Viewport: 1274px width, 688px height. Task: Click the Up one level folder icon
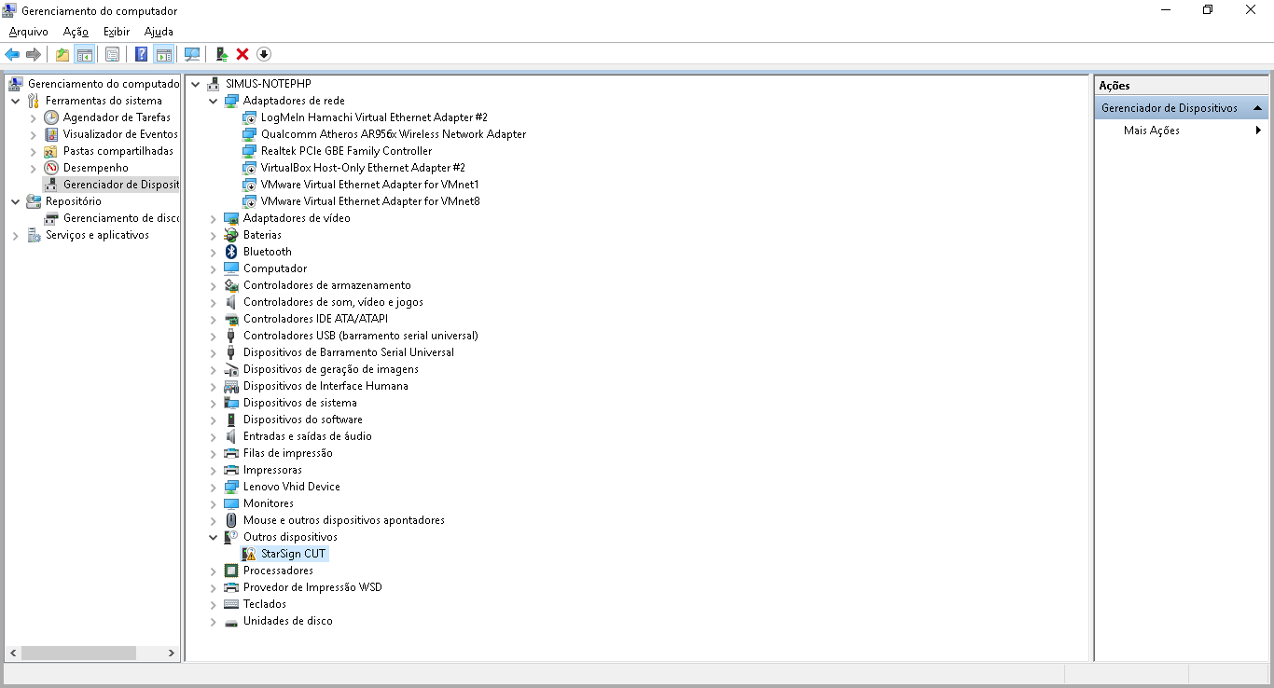click(x=62, y=54)
